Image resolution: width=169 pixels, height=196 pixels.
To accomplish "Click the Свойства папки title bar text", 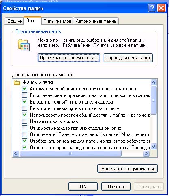I will pyautogui.click(x=23, y=8).
